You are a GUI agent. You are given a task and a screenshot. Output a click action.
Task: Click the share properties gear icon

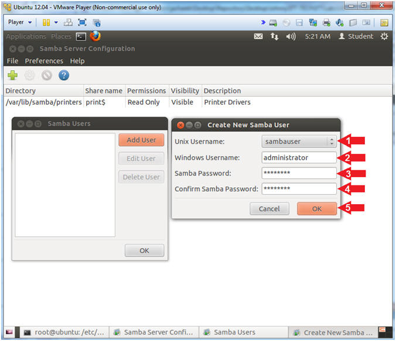pos(29,75)
